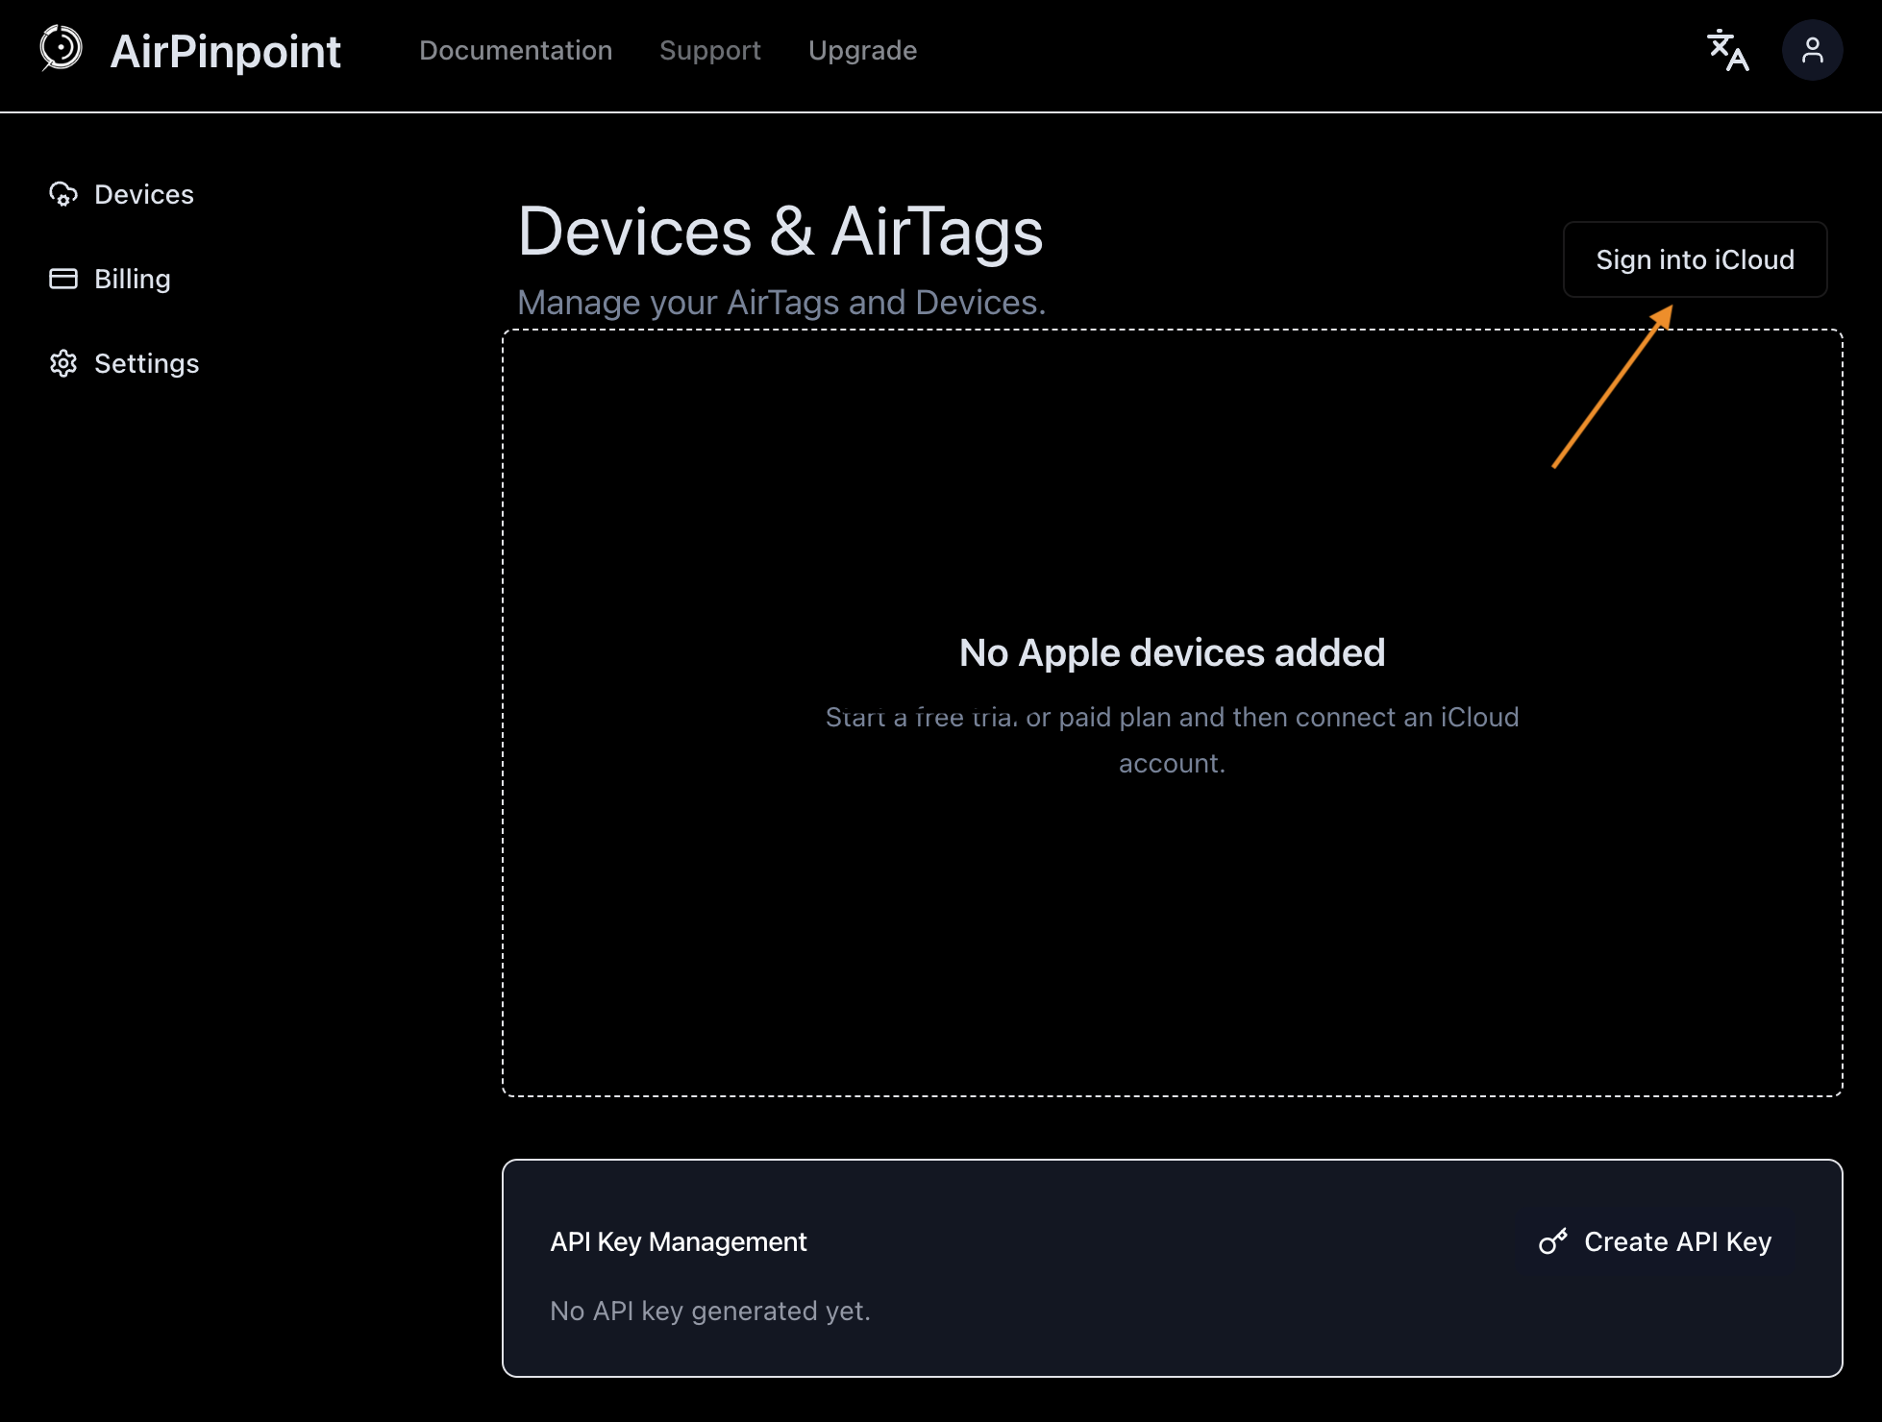Open the language translation icon

(1727, 50)
